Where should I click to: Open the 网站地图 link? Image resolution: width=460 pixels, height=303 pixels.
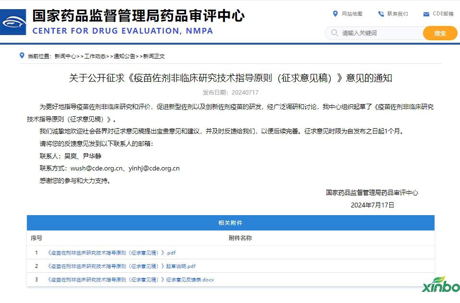[x=352, y=14]
